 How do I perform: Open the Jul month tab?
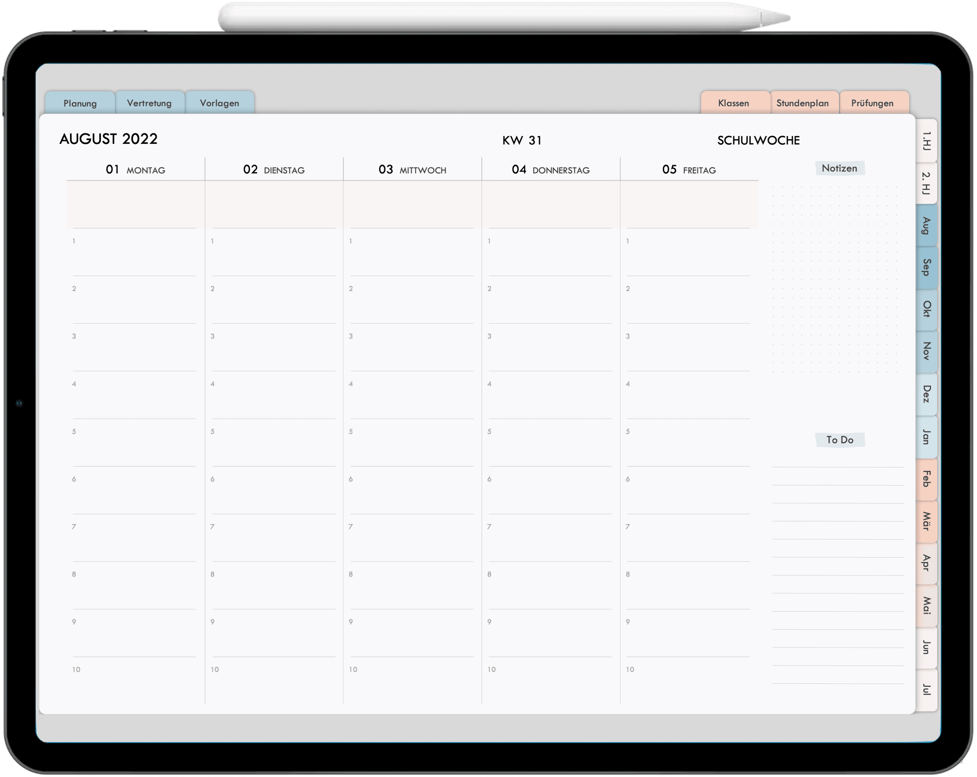[x=927, y=690]
